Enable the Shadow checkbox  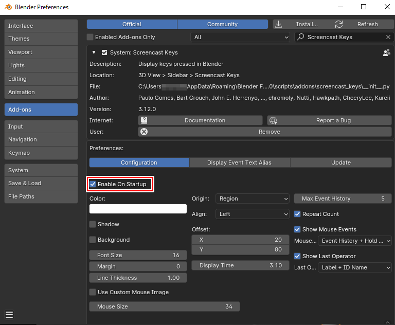(x=93, y=224)
